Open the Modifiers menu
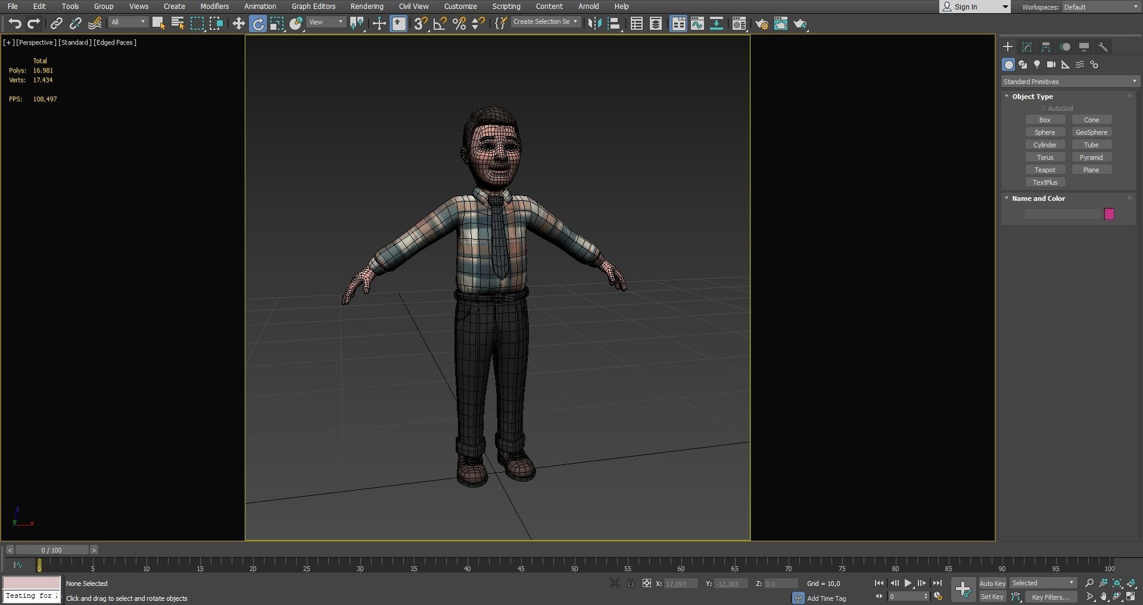The image size is (1143, 605). click(214, 7)
